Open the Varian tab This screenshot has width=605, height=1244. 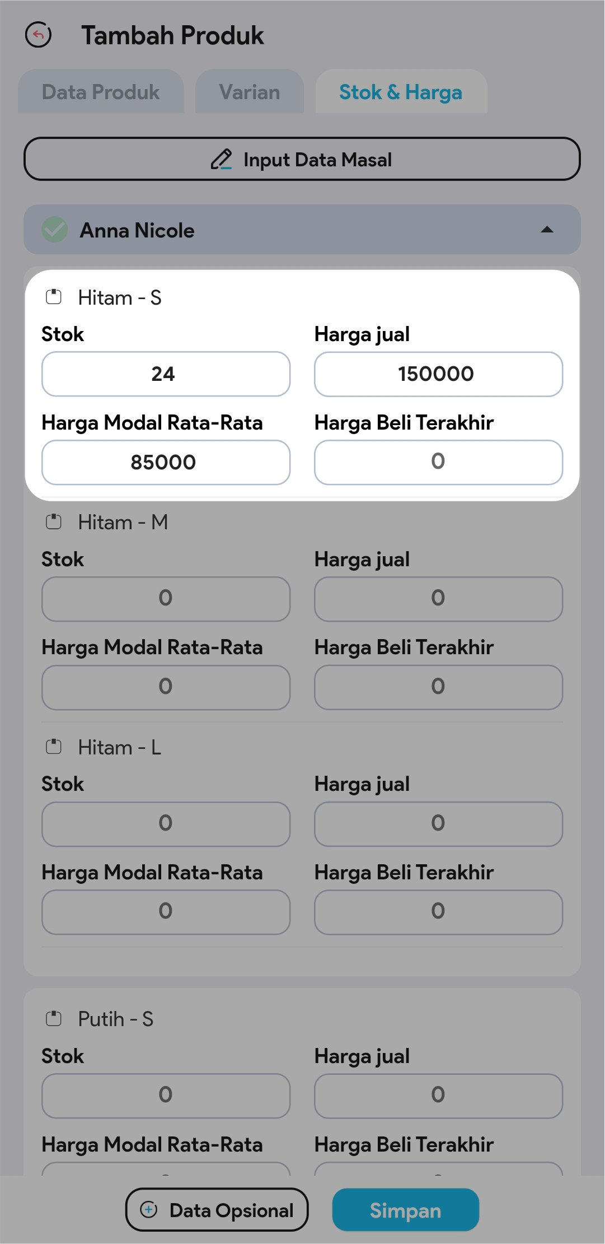[250, 92]
